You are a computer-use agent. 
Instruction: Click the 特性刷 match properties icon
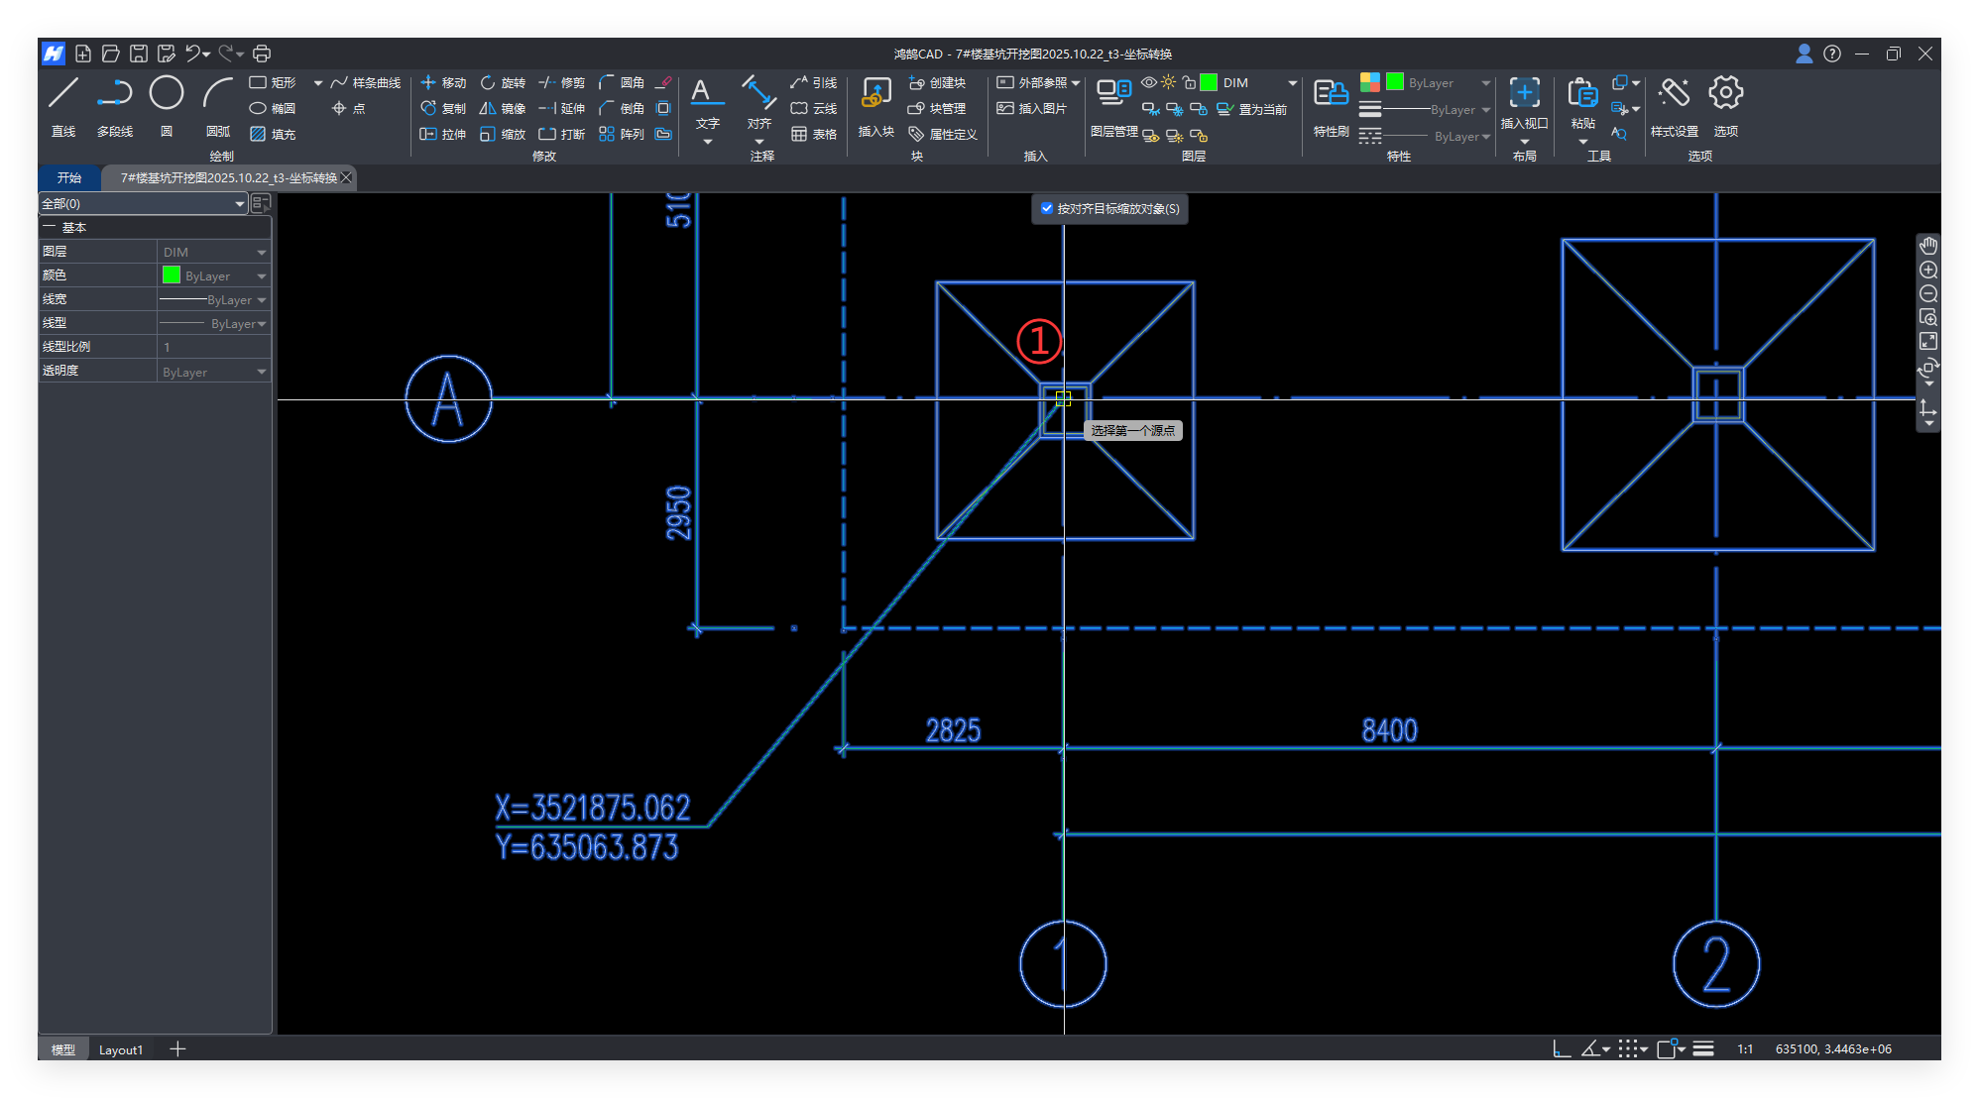(x=1331, y=94)
